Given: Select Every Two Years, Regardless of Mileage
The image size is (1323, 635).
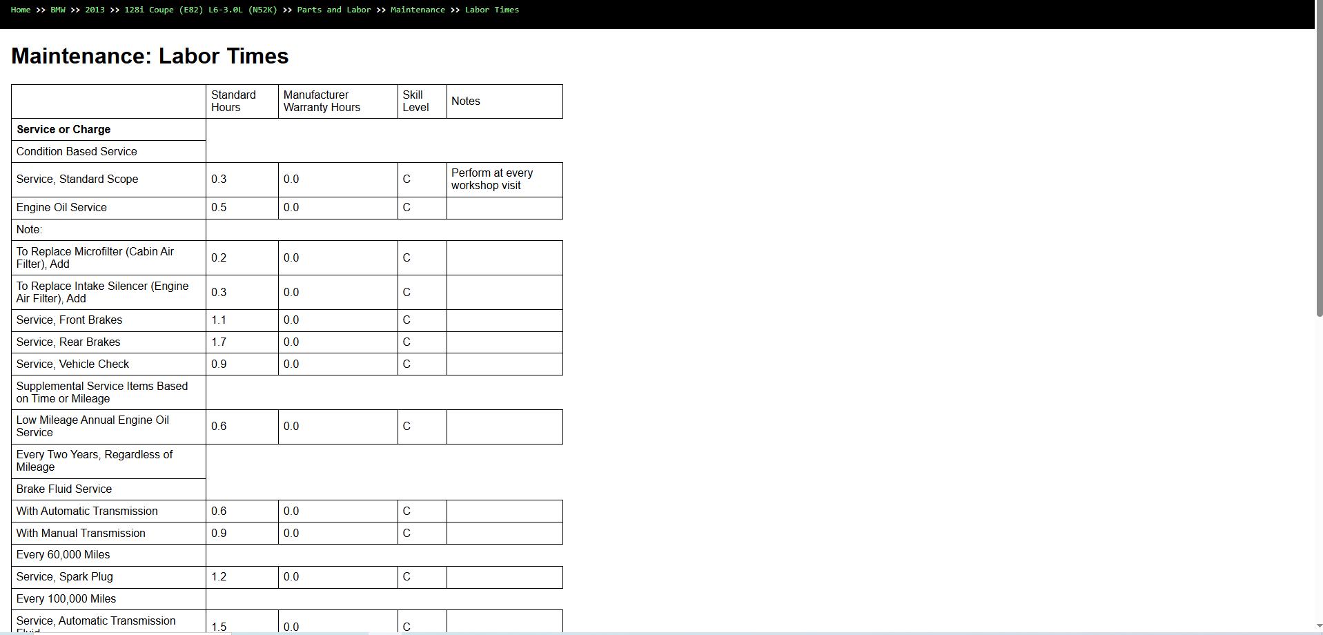Looking at the screenshot, I should pyautogui.click(x=108, y=461).
